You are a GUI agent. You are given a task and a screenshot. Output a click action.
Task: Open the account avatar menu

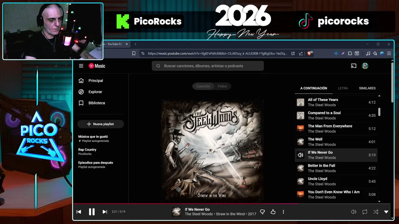pyautogui.click(x=365, y=66)
